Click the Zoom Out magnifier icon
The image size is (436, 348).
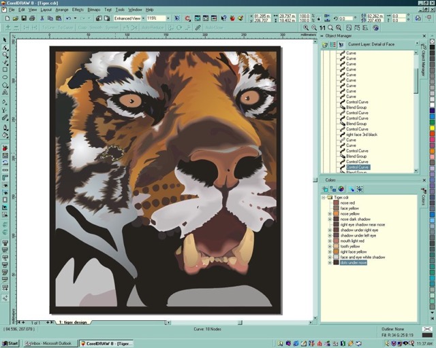(x=314, y=28)
